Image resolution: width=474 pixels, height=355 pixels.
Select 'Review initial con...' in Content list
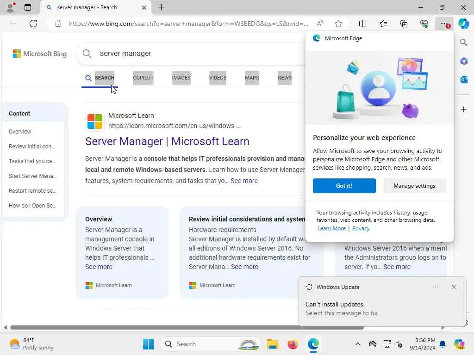(x=32, y=147)
